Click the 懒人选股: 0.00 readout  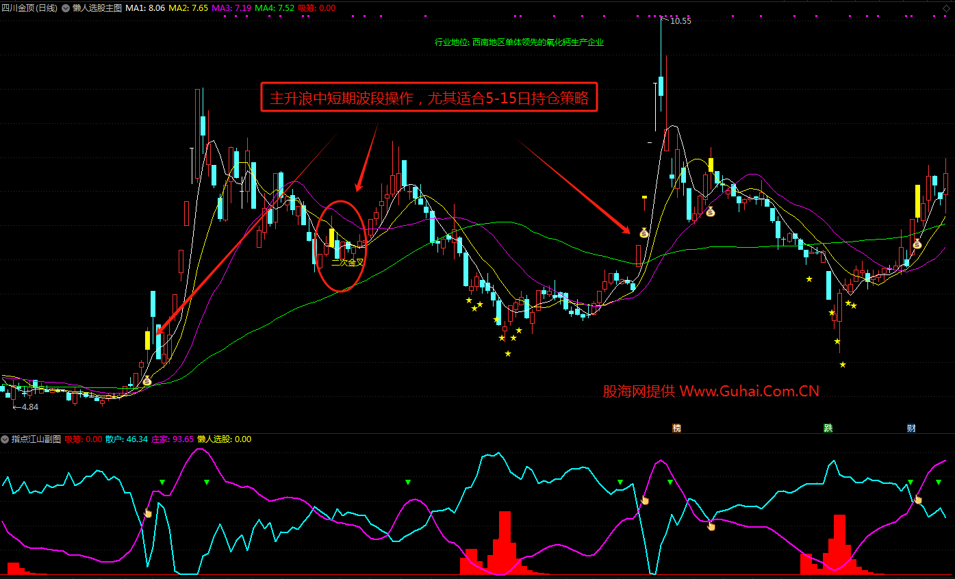(224, 439)
